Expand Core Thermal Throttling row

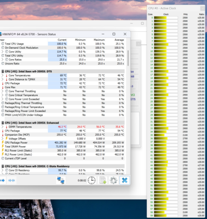point(2,91)
